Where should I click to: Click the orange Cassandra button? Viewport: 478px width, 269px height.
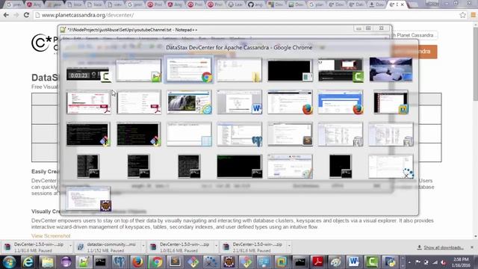point(414,52)
